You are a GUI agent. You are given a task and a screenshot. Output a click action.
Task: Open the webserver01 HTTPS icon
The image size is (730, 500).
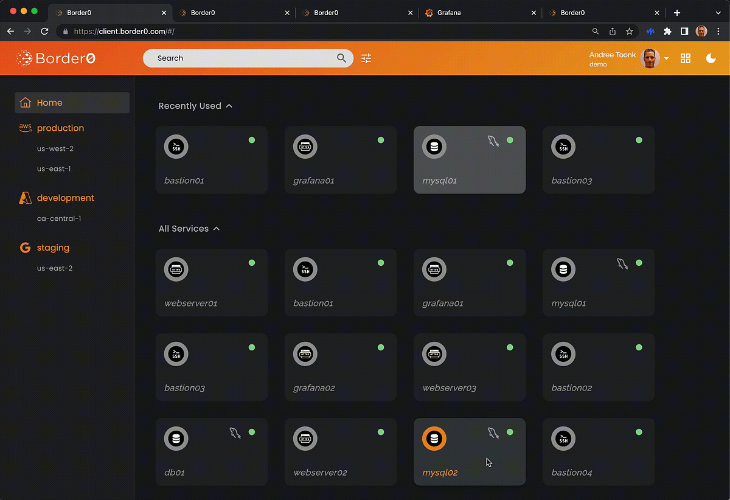176,268
